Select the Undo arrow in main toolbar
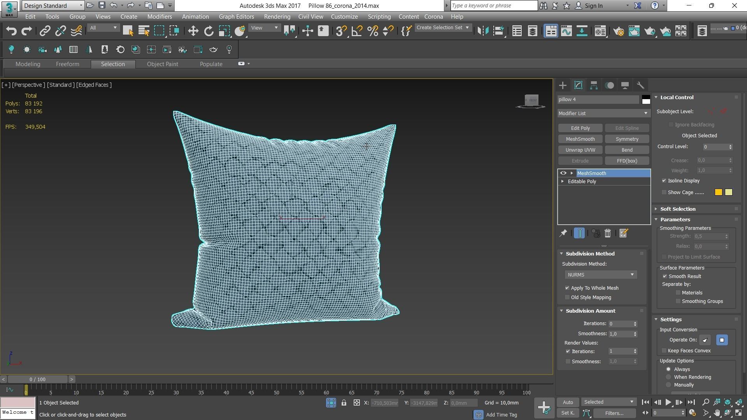The image size is (747, 420). [11, 31]
